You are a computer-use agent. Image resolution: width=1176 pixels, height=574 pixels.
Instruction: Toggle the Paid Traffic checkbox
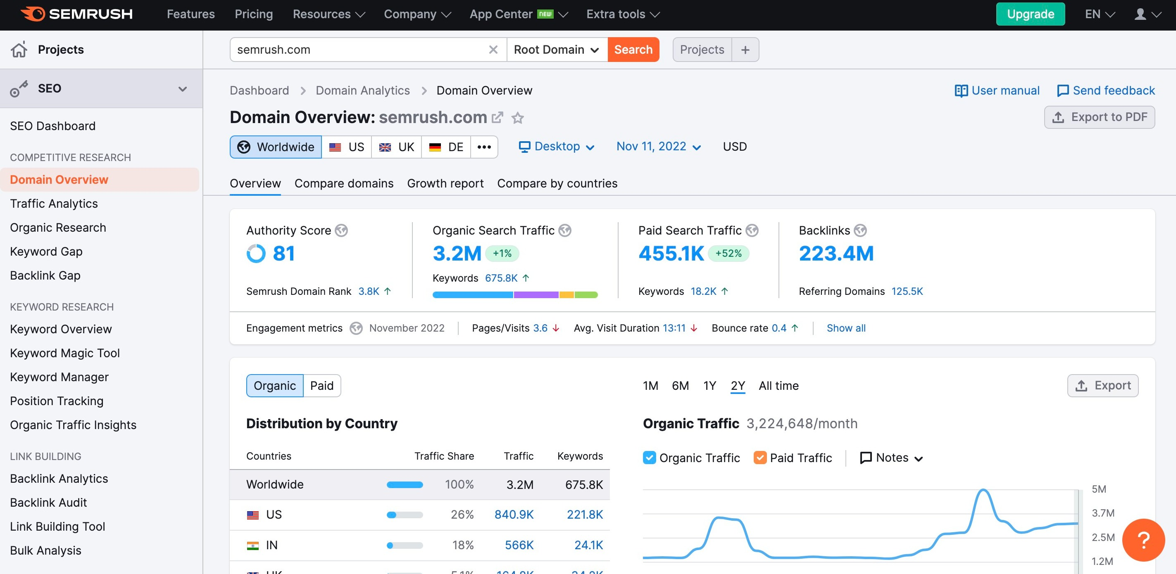tap(759, 457)
